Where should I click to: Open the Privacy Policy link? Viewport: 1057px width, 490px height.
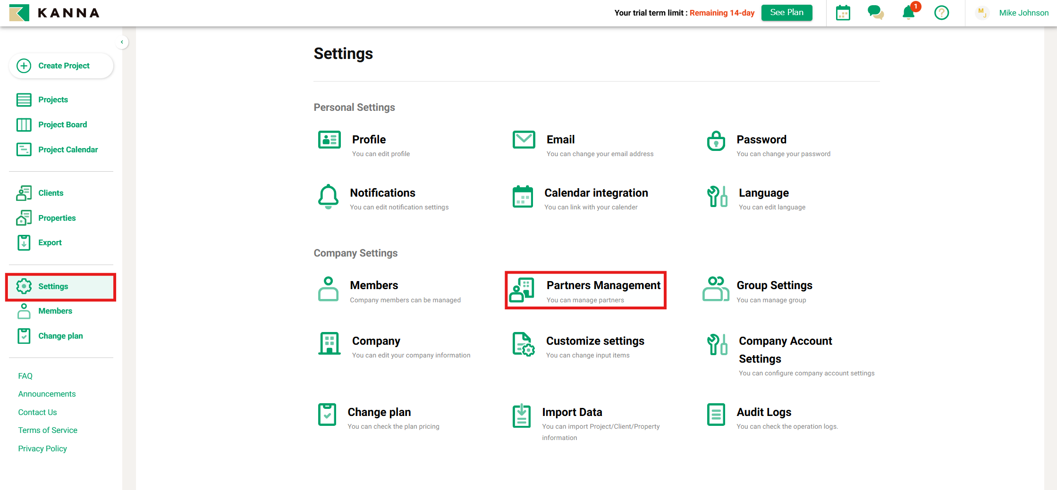pos(42,448)
